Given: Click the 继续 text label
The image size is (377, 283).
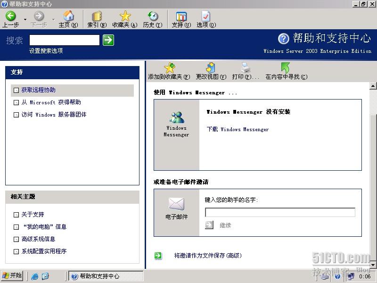Looking at the screenshot, I should [x=225, y=225].
